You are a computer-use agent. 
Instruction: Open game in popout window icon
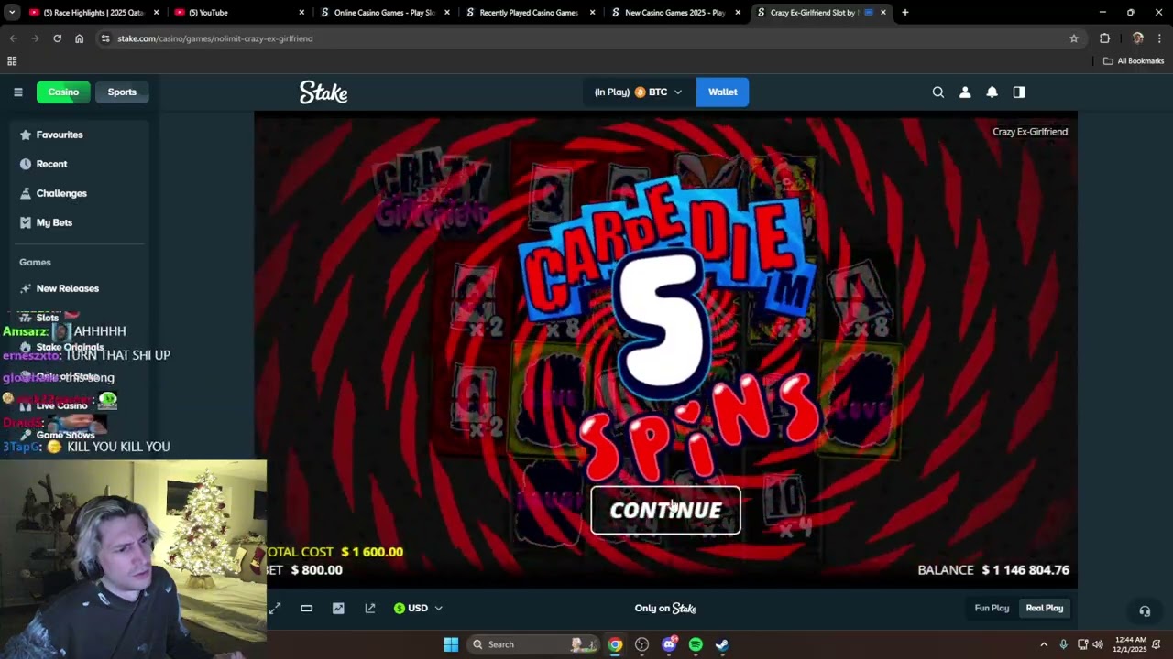click(370, 608)
